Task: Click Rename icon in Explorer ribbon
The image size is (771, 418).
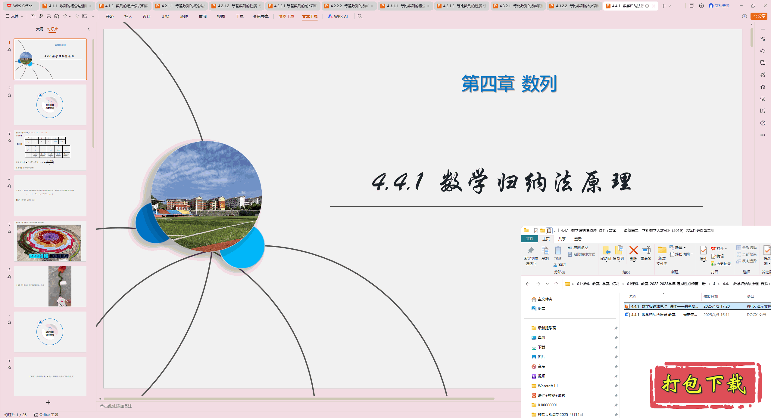Action: tap(646, 254)
